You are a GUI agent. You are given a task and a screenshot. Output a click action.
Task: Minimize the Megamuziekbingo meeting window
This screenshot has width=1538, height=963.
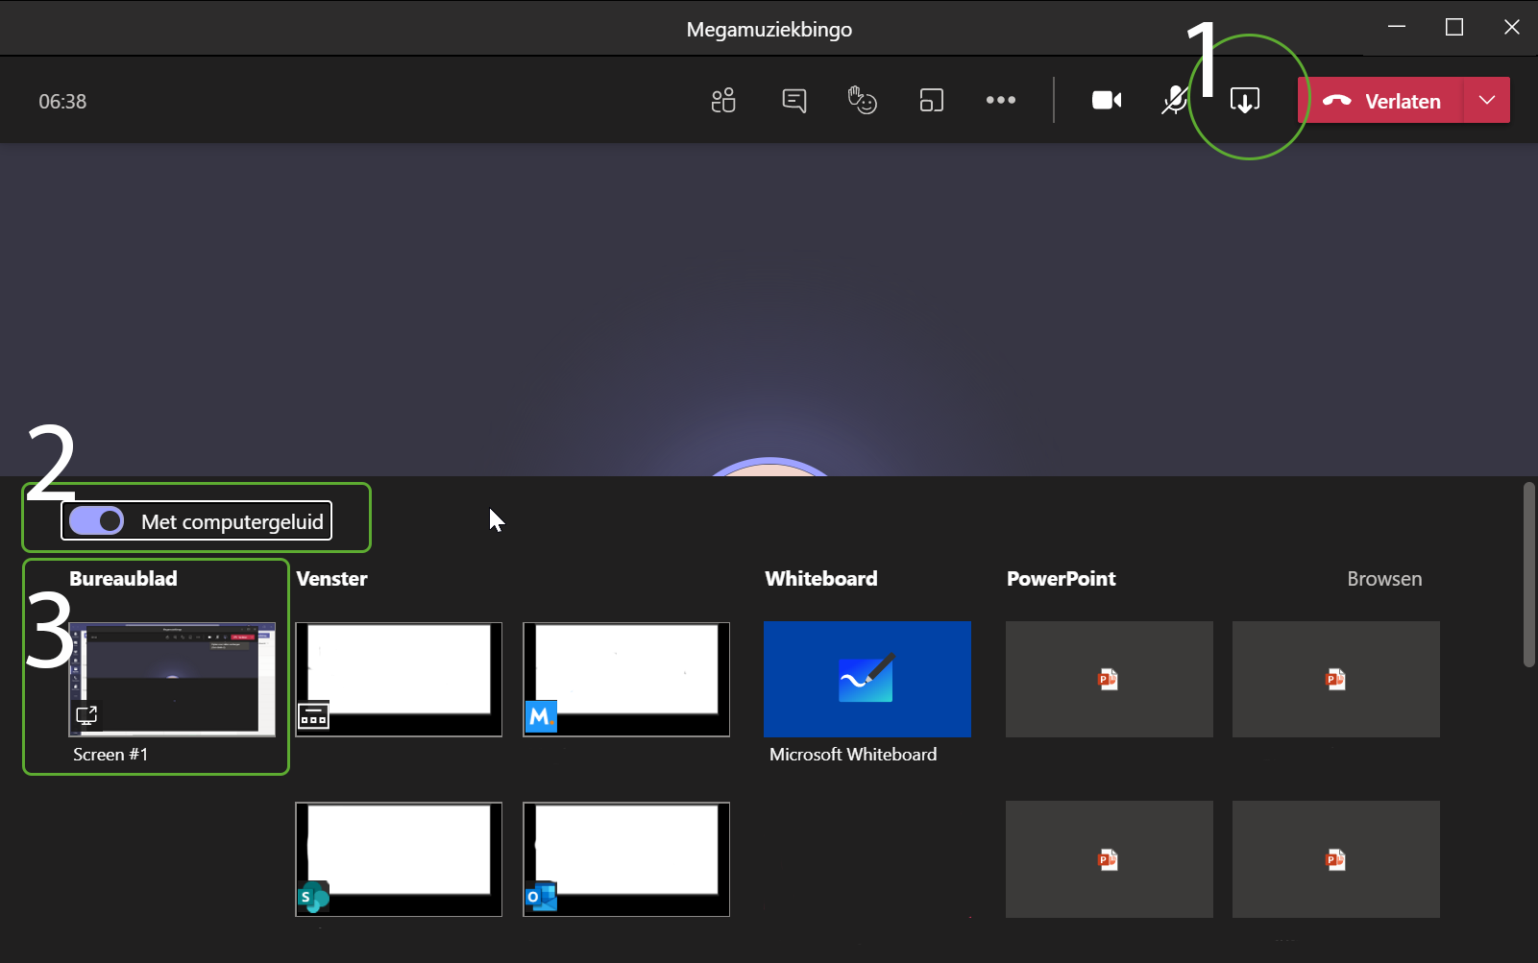tap(1397, 27)
